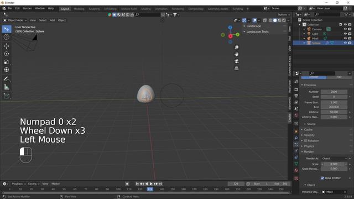Select the Transform tool

(7, 70)
